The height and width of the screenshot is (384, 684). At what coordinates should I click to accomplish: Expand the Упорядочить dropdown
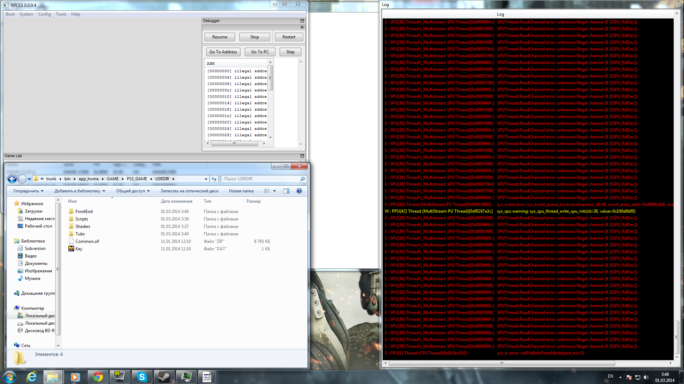pos(28,191)
